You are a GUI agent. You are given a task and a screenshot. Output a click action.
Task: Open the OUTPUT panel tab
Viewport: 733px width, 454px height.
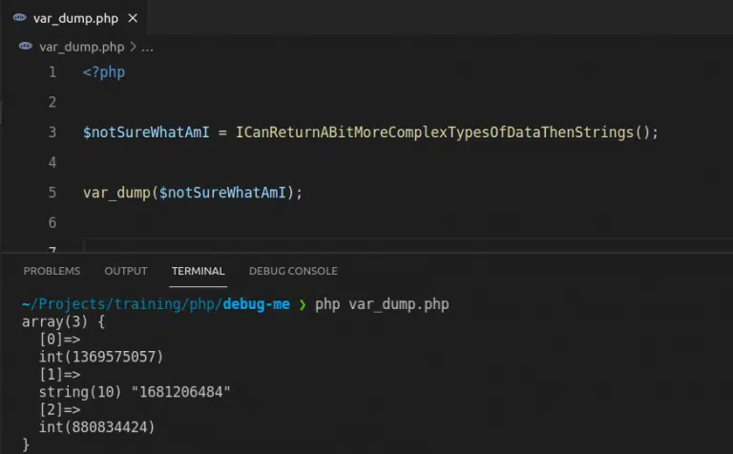click(x=126, y=271)
